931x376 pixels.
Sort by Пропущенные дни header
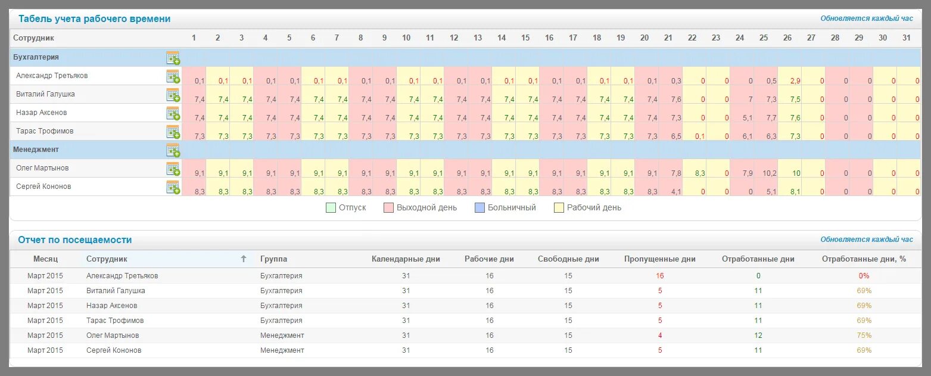(660, 259)
